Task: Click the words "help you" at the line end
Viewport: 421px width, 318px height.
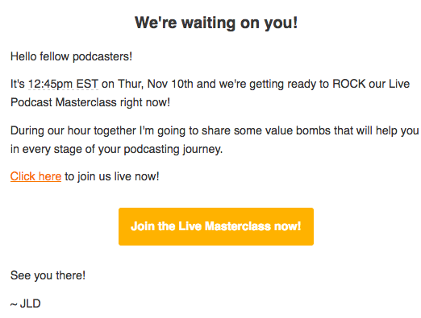Action: tap(397, 131)
